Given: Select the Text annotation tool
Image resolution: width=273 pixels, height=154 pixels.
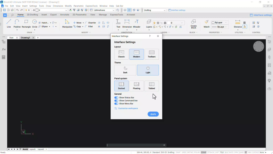Looking at the screenshot, I should pyautogui.click(x=118, y=24).
